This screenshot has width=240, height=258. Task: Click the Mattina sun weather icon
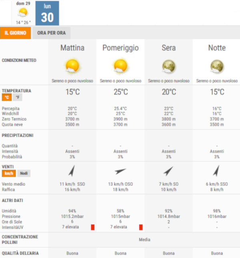72,66
